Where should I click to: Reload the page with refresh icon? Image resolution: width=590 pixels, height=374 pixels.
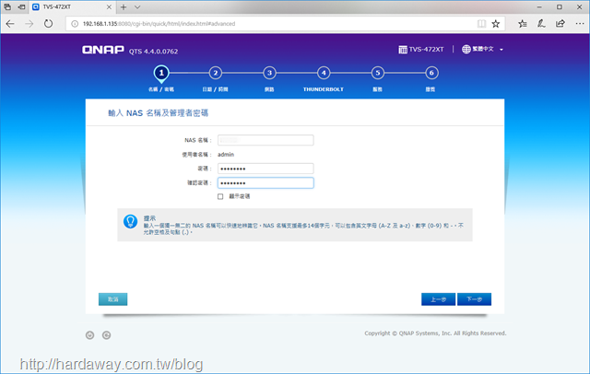[48, 24]
